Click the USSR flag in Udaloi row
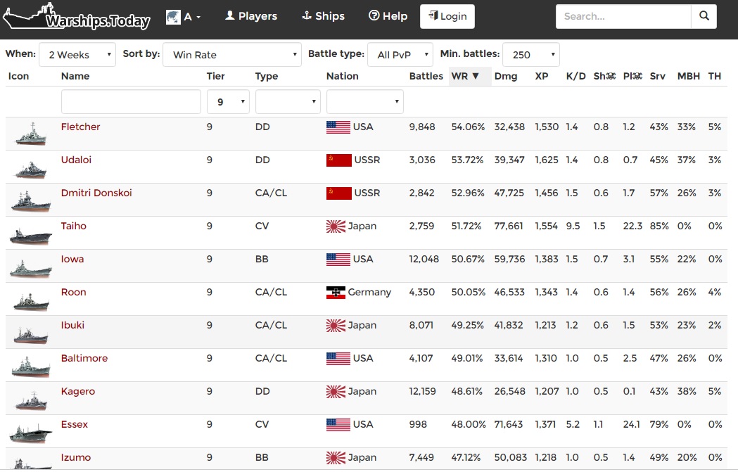 (x=338, y=160)
